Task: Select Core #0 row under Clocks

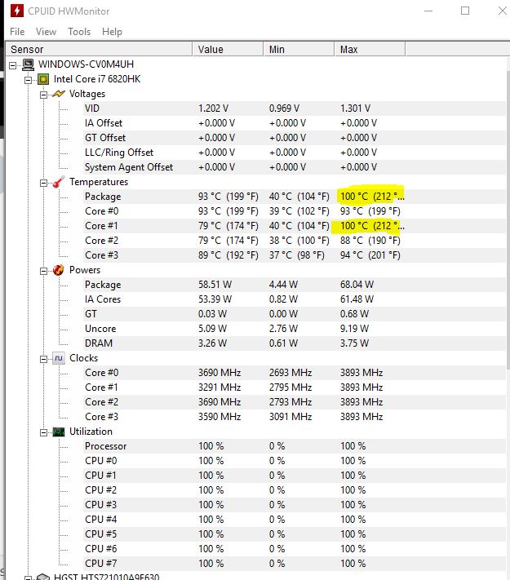Action: click(295, 373)
